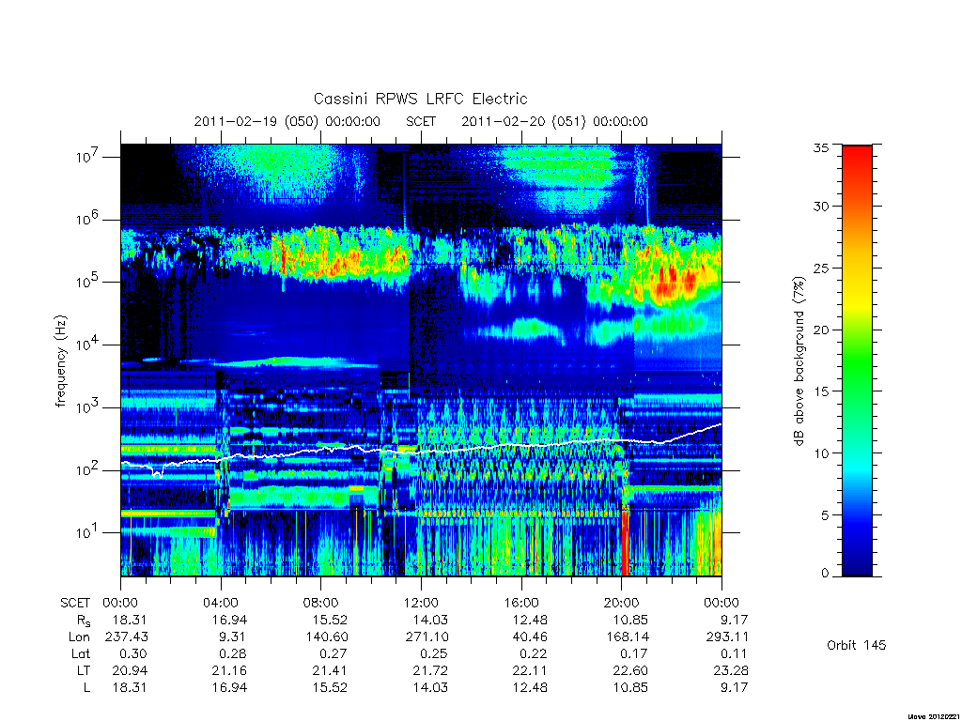
Task: Click the 10^4 frequency tick label
Action: (88, 344)
